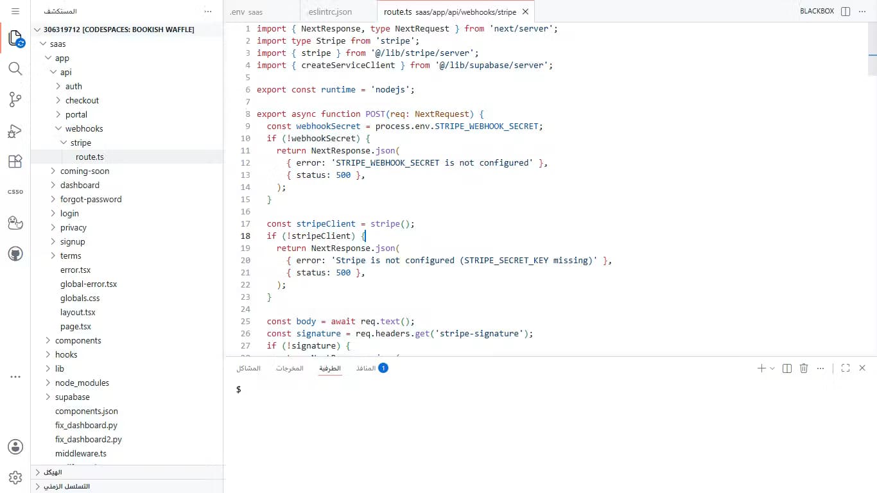877x493 pixels.
Task: Expand the الهيكل (Outline) section
Action: 127,472
